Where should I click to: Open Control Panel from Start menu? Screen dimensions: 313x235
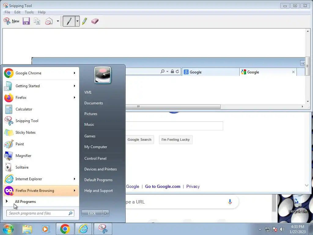95,159
